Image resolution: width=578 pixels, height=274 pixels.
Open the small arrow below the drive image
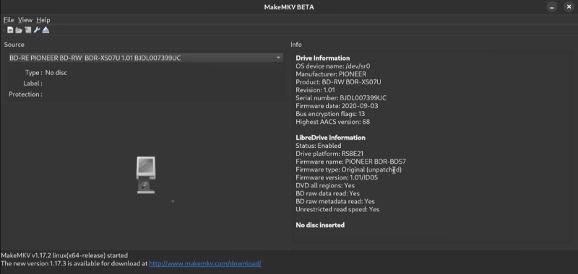(173, 202)
